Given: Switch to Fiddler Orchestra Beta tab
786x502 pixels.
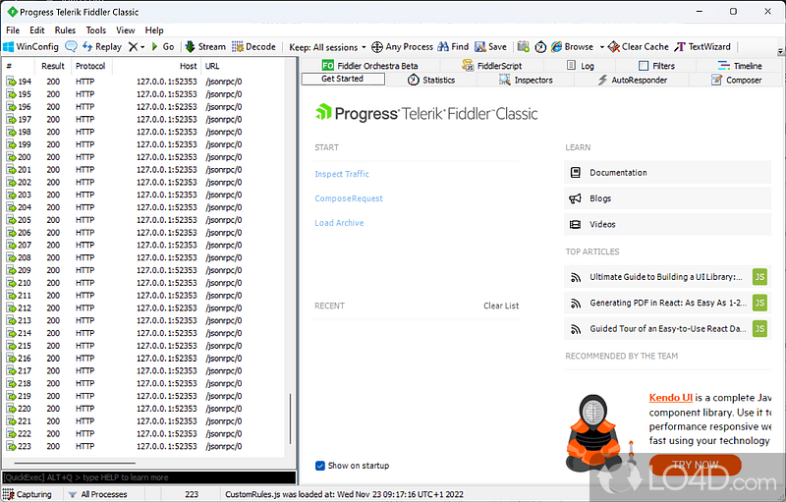Looking at the screenshot, I should tap(370, 66).
